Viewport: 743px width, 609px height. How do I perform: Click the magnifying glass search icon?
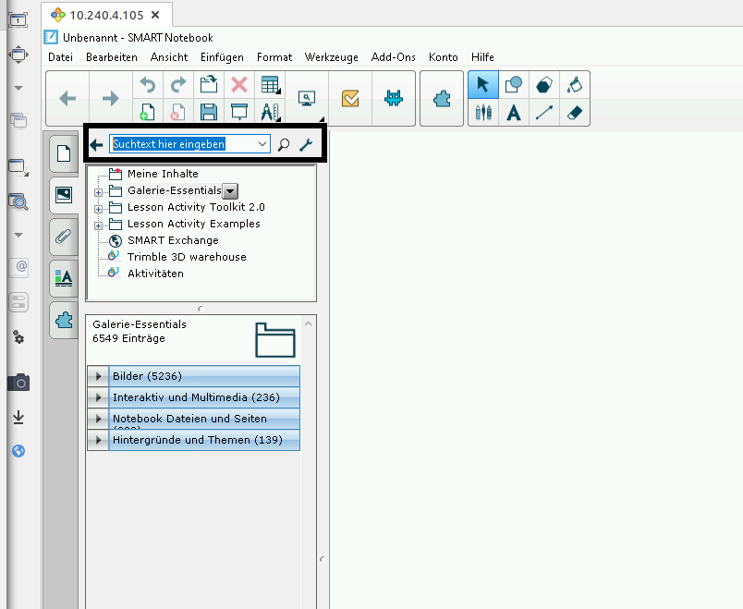click(284, 144)
